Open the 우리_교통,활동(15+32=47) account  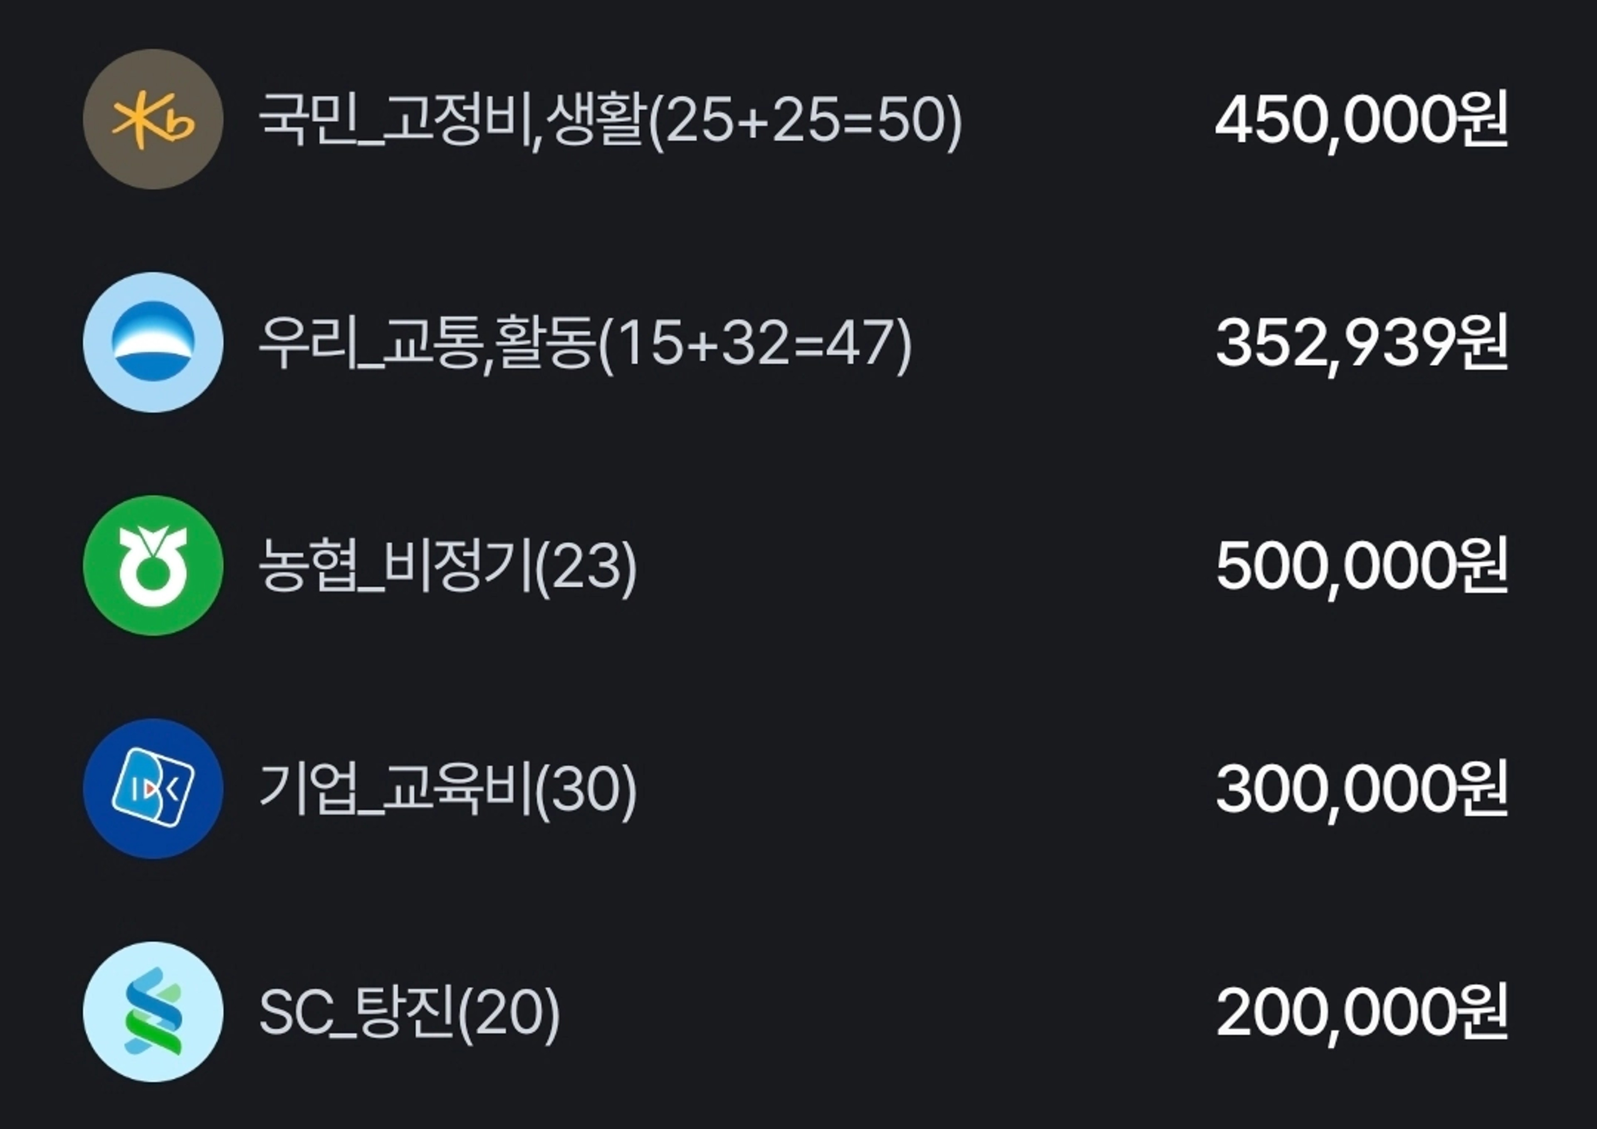click(x=585, y=343)
